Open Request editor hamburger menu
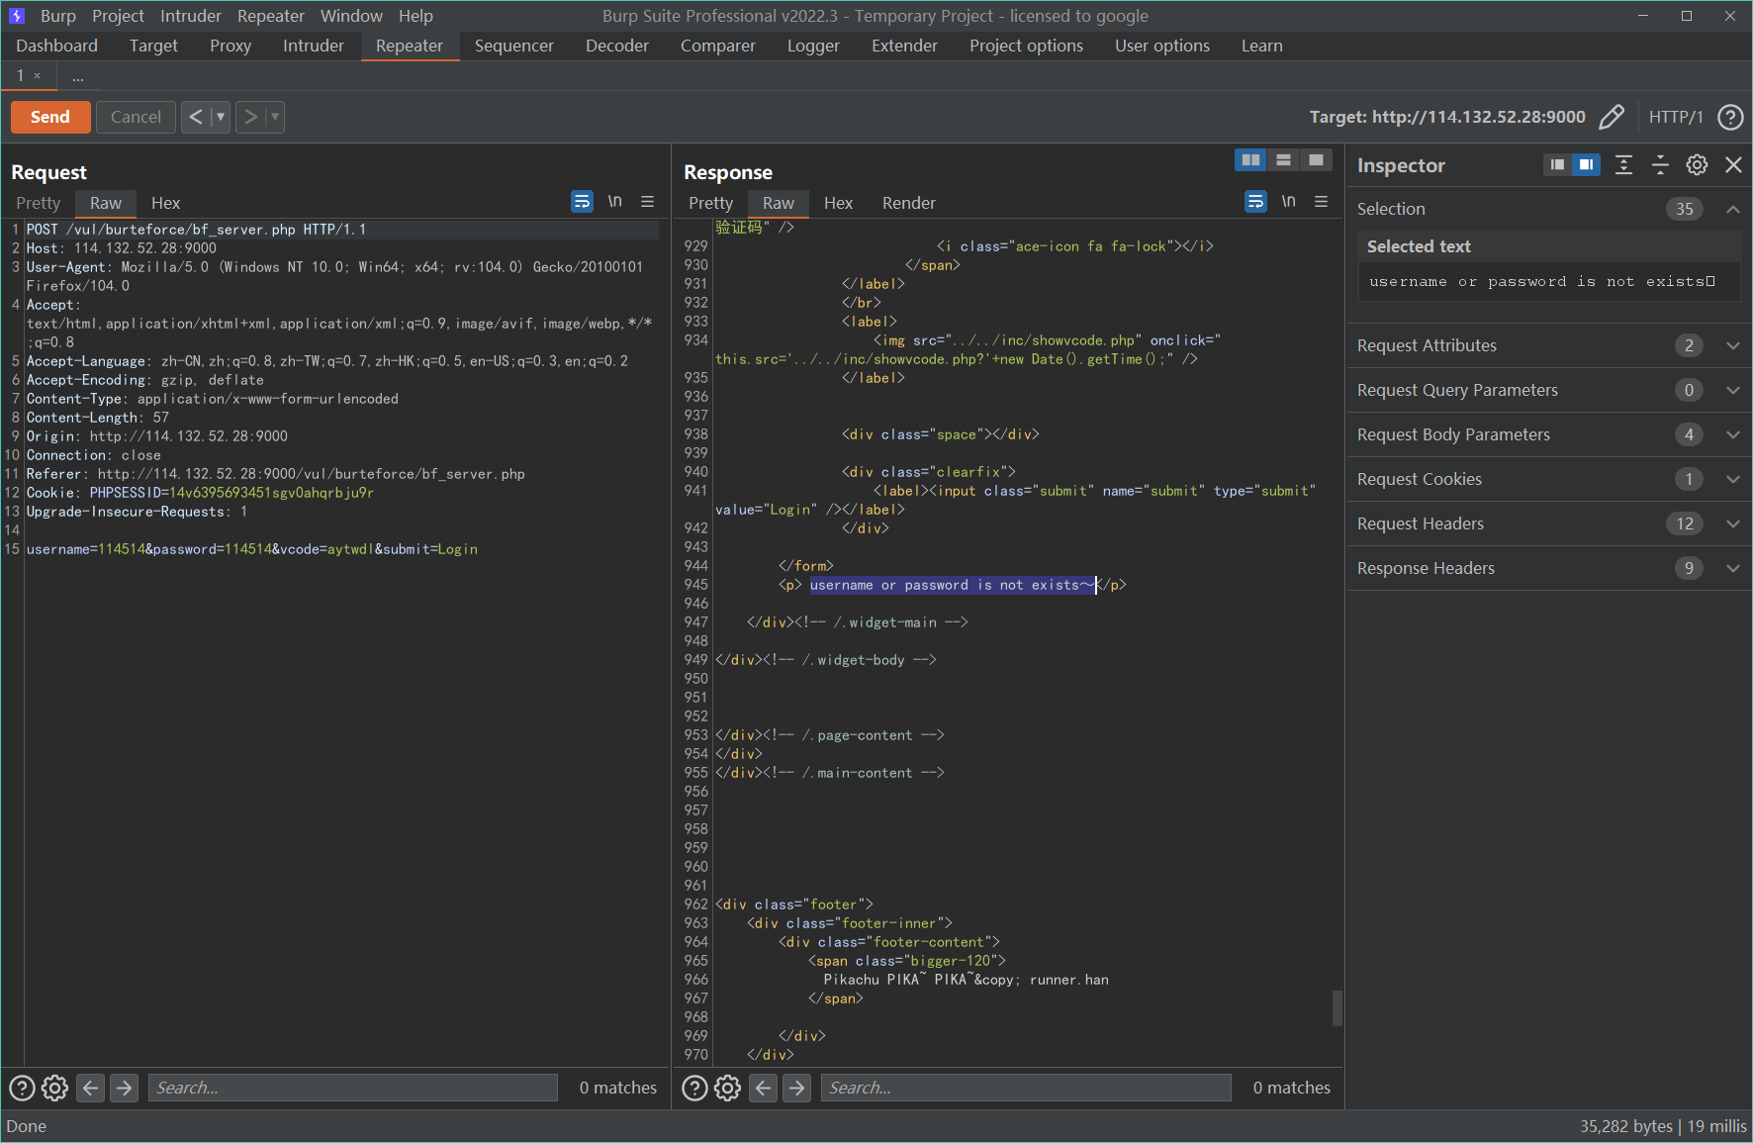Viewport: 1753px width, 1143px height. [648, 202]
